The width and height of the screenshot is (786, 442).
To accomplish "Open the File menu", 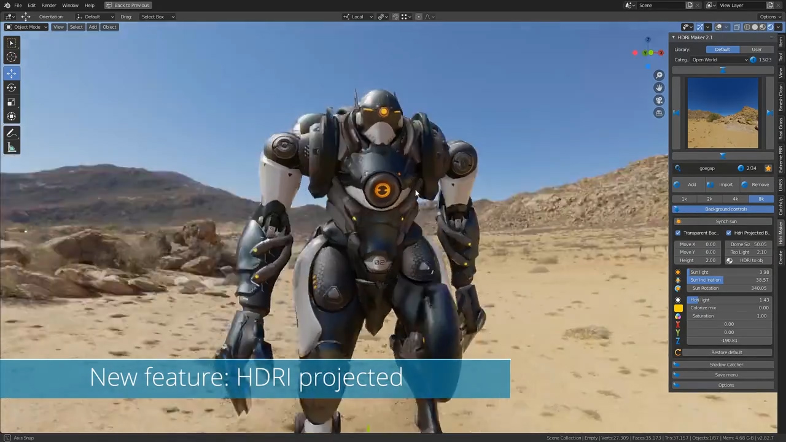I will pyautogui.click(x=18, y=5).
